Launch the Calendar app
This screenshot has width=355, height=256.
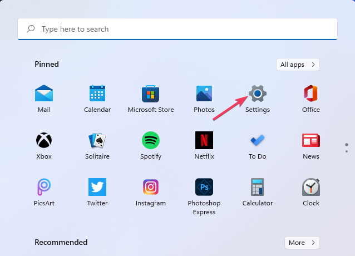[x=97, y=93]
